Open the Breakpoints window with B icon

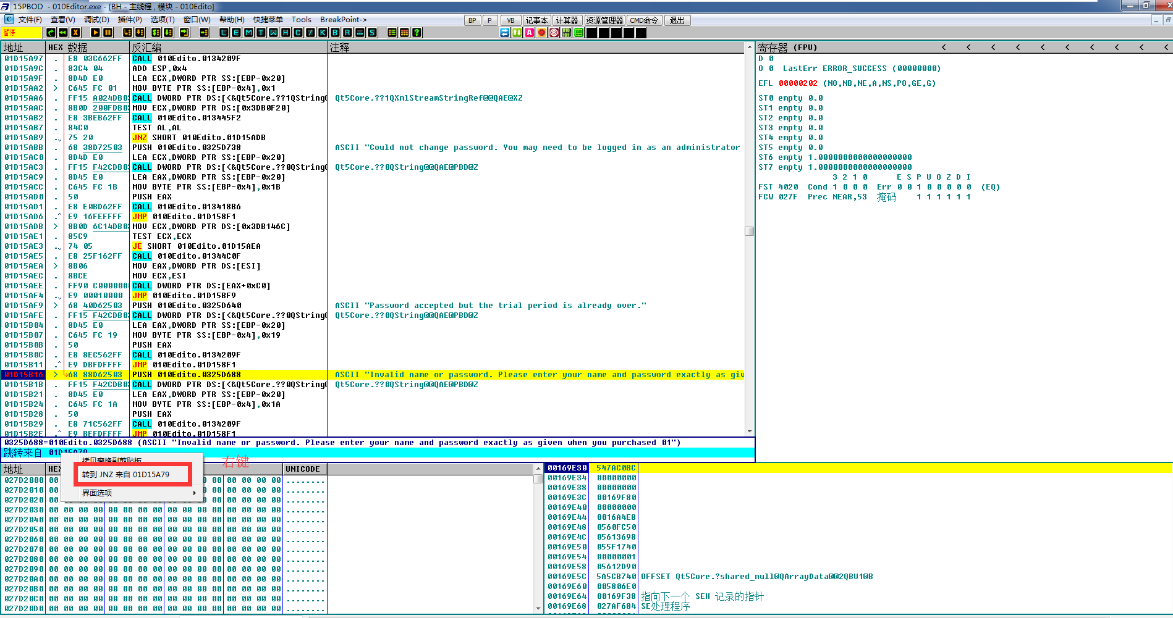click(x=335, y=33)
